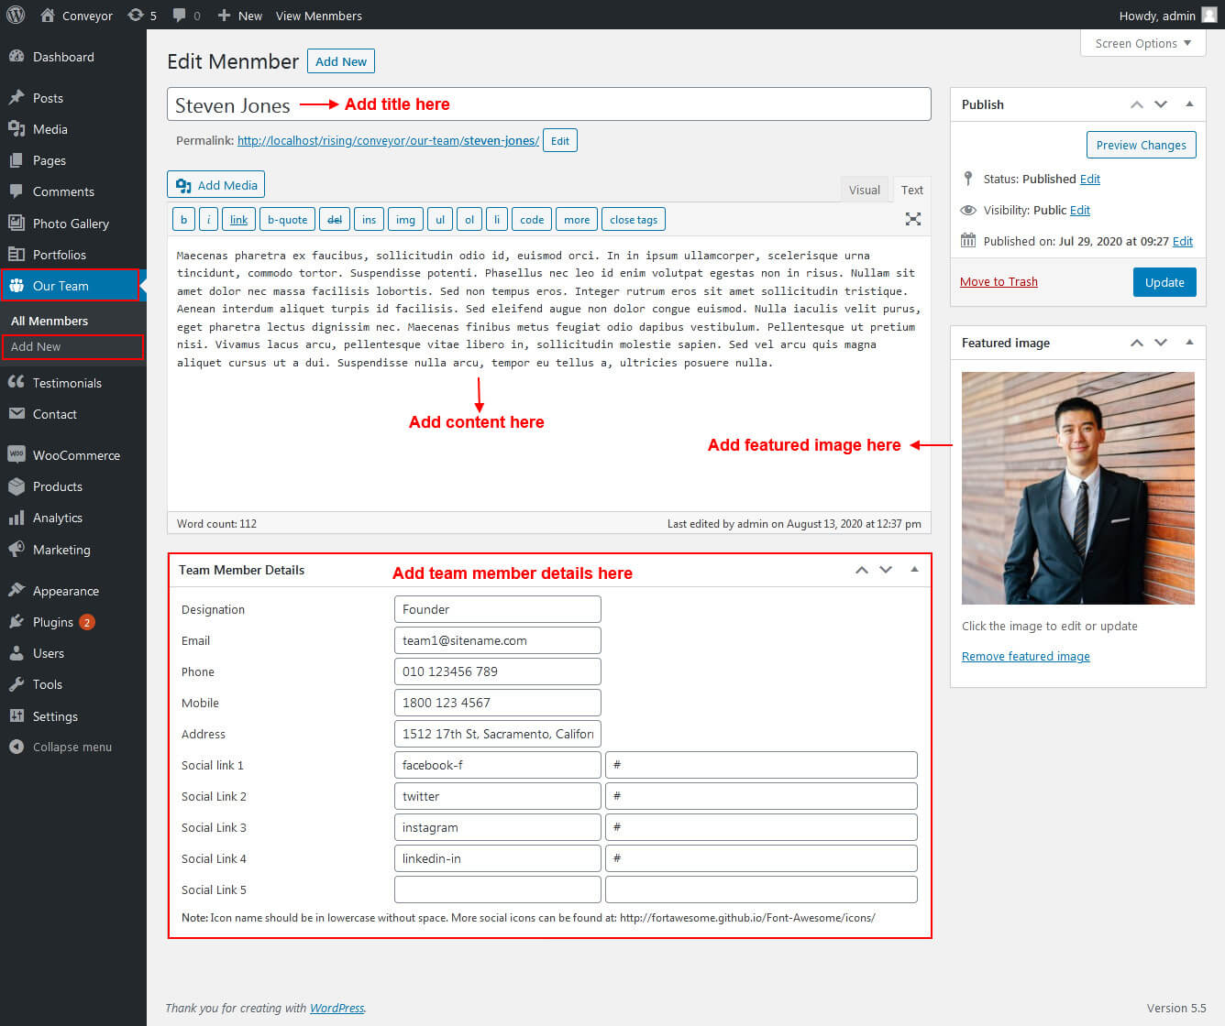Open WooCommerce from the sidebar

click(x=75, y=455)
